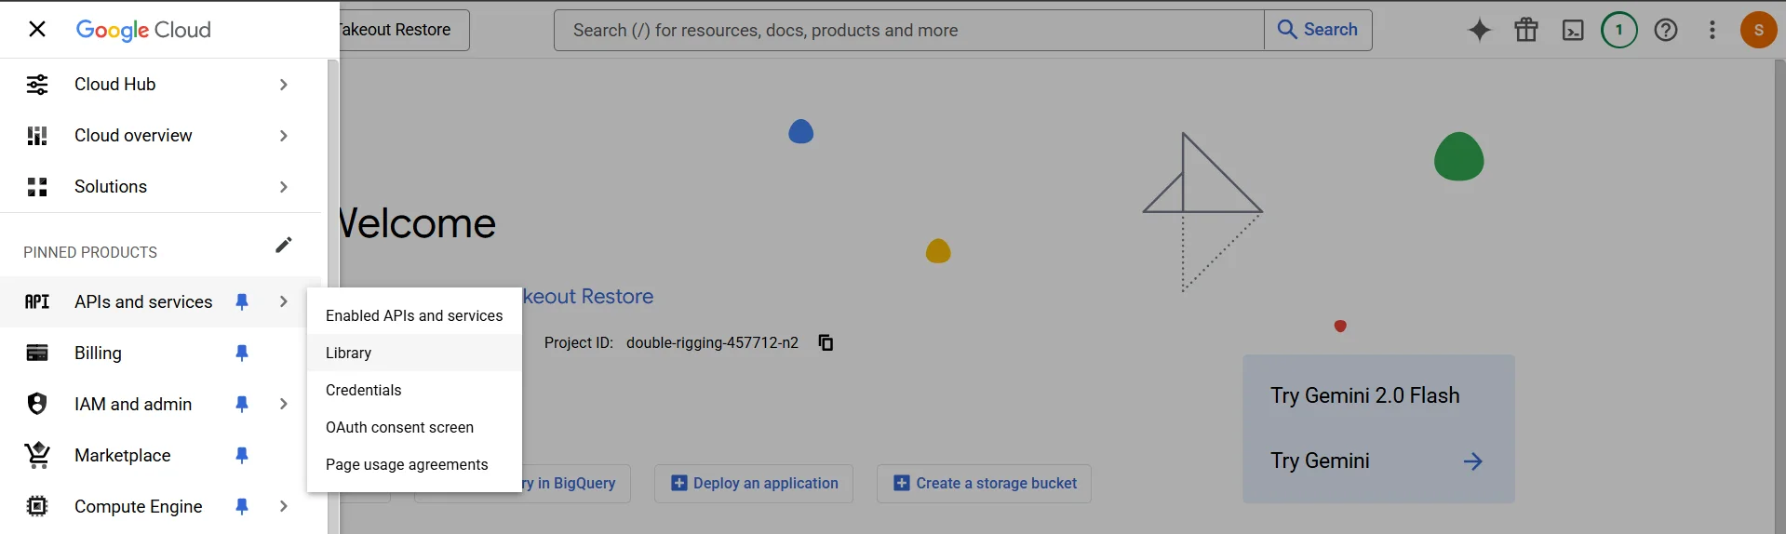Image resolution: width=1786 pixels, height=534 pixels.
Task: Click Create a storage bucket button
Action: [984, 484]
